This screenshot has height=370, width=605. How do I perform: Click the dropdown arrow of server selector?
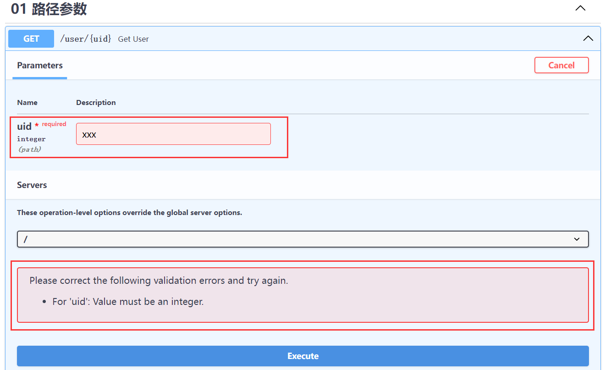(577, 239)
